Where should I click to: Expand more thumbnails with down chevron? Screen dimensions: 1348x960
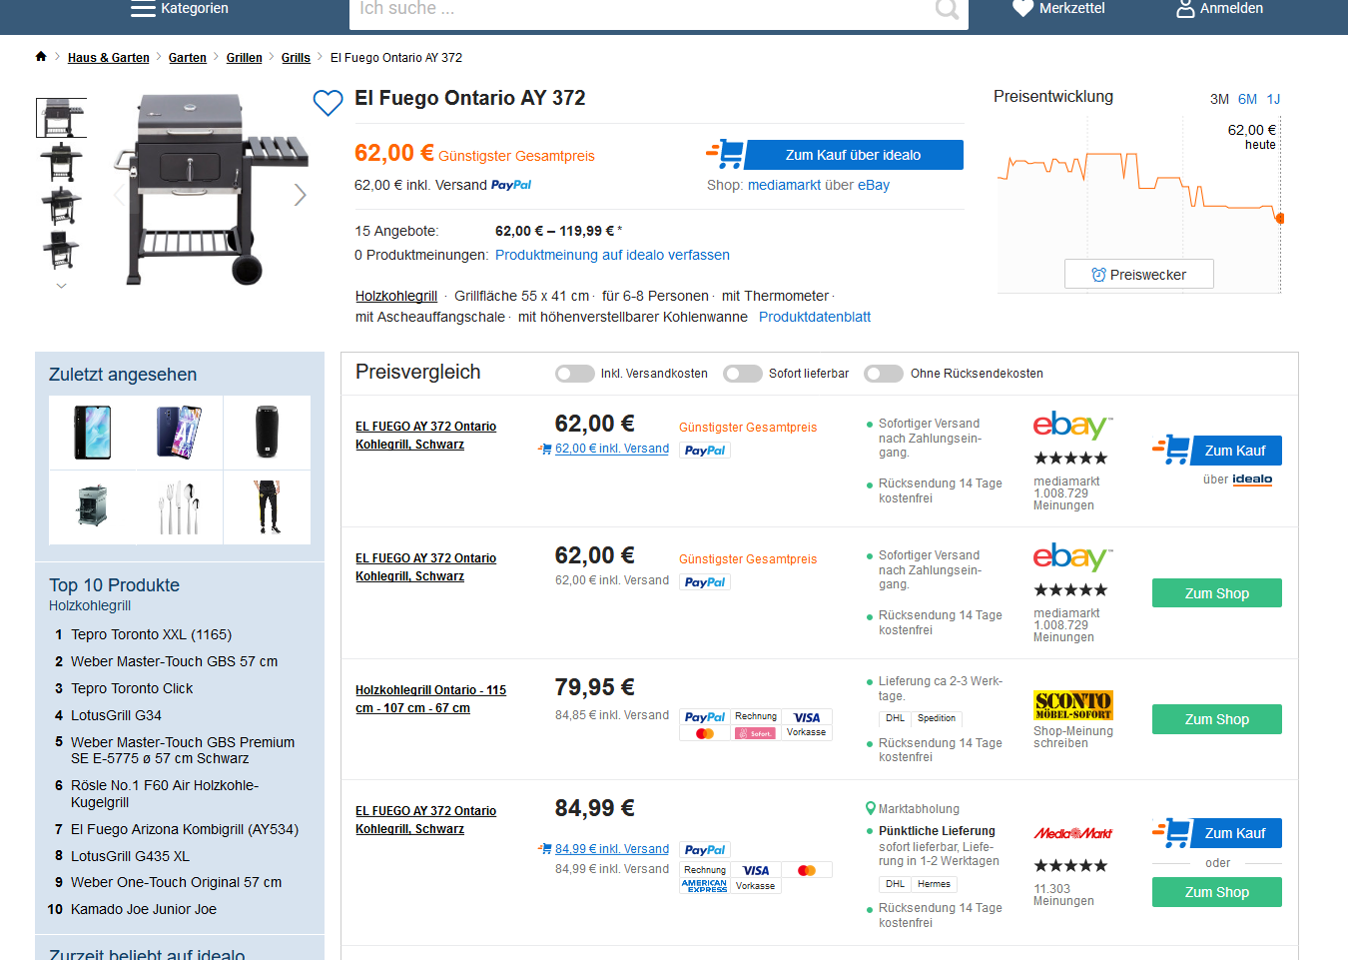click(62, 286)
